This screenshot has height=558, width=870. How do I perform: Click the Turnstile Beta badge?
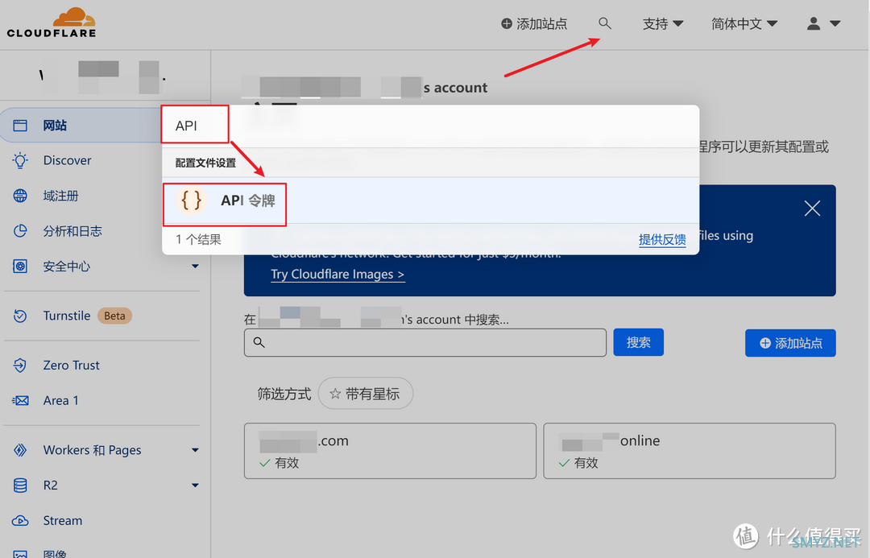coord(115,316)
